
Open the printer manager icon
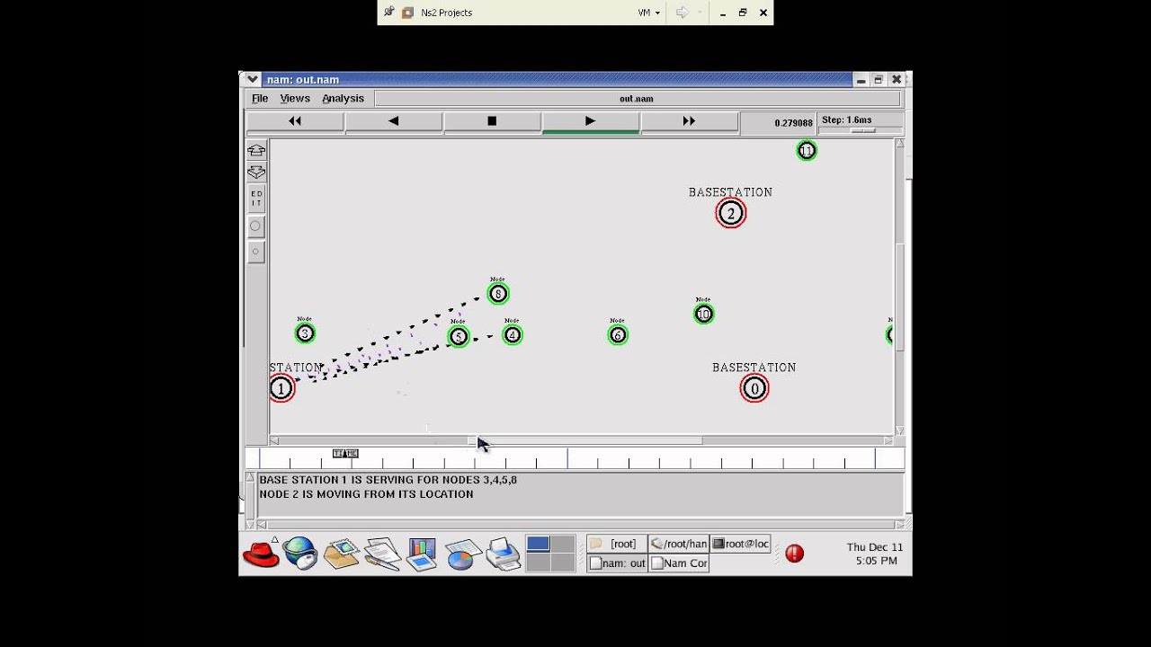click(503, 554)
